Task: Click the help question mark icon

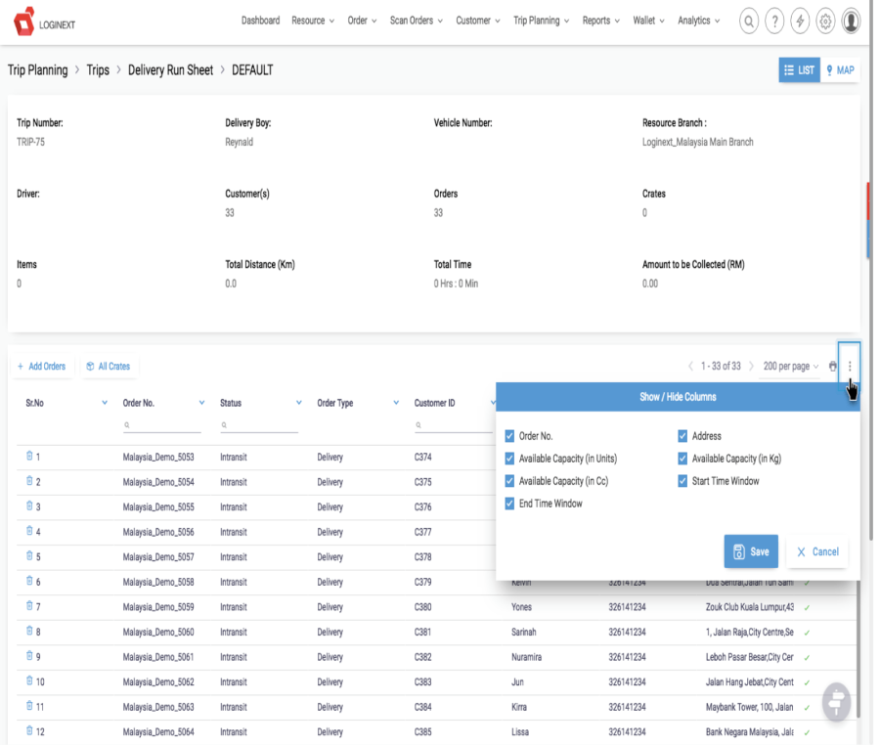Action: [774, 21]
